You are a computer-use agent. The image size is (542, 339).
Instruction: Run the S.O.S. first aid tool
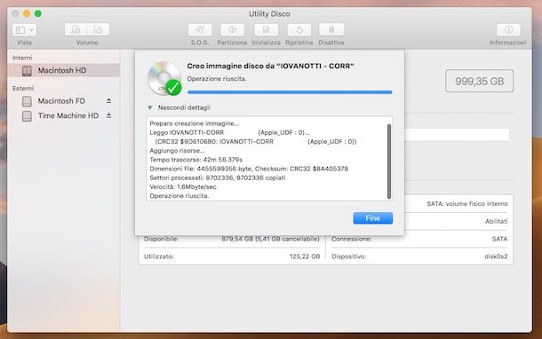pos(200,29)
